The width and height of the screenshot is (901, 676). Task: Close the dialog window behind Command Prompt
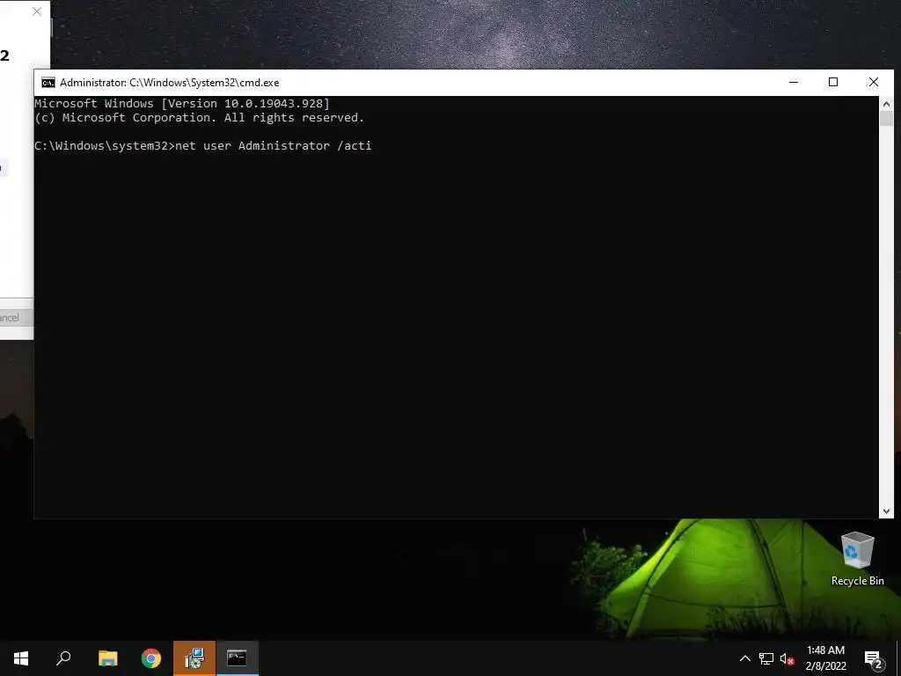coord(37,11)
